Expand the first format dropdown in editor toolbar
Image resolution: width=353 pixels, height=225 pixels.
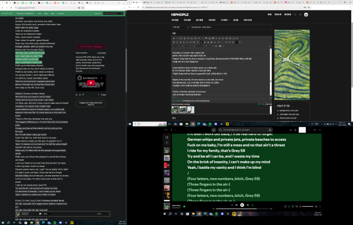[178, 46]
